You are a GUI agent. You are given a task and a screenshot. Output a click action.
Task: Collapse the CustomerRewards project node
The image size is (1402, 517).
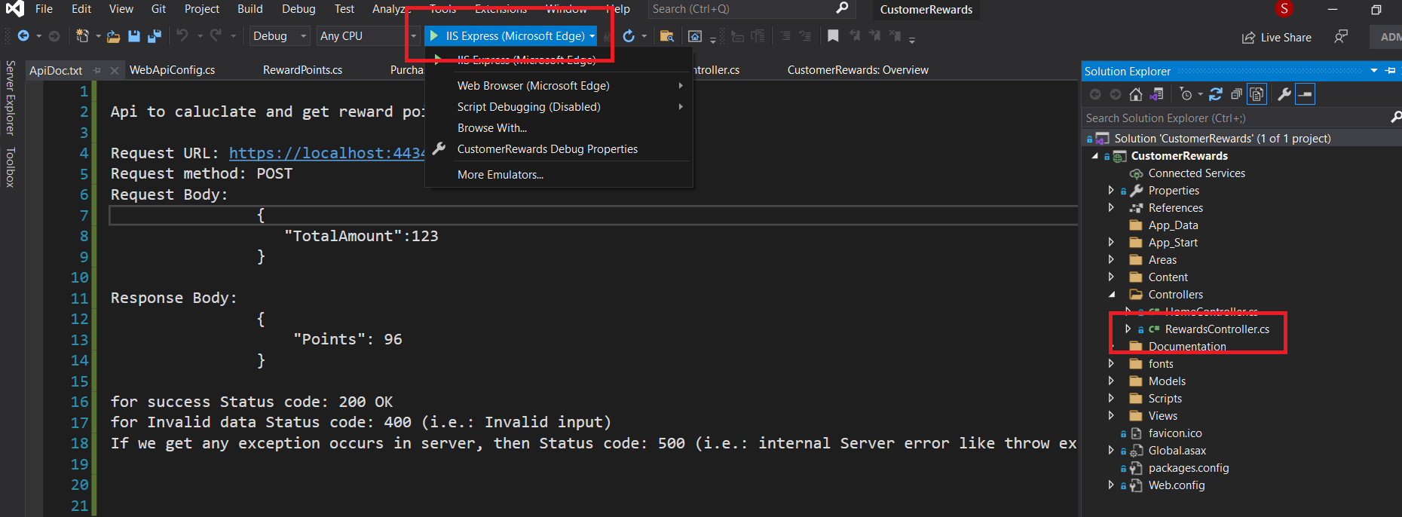1094,156
